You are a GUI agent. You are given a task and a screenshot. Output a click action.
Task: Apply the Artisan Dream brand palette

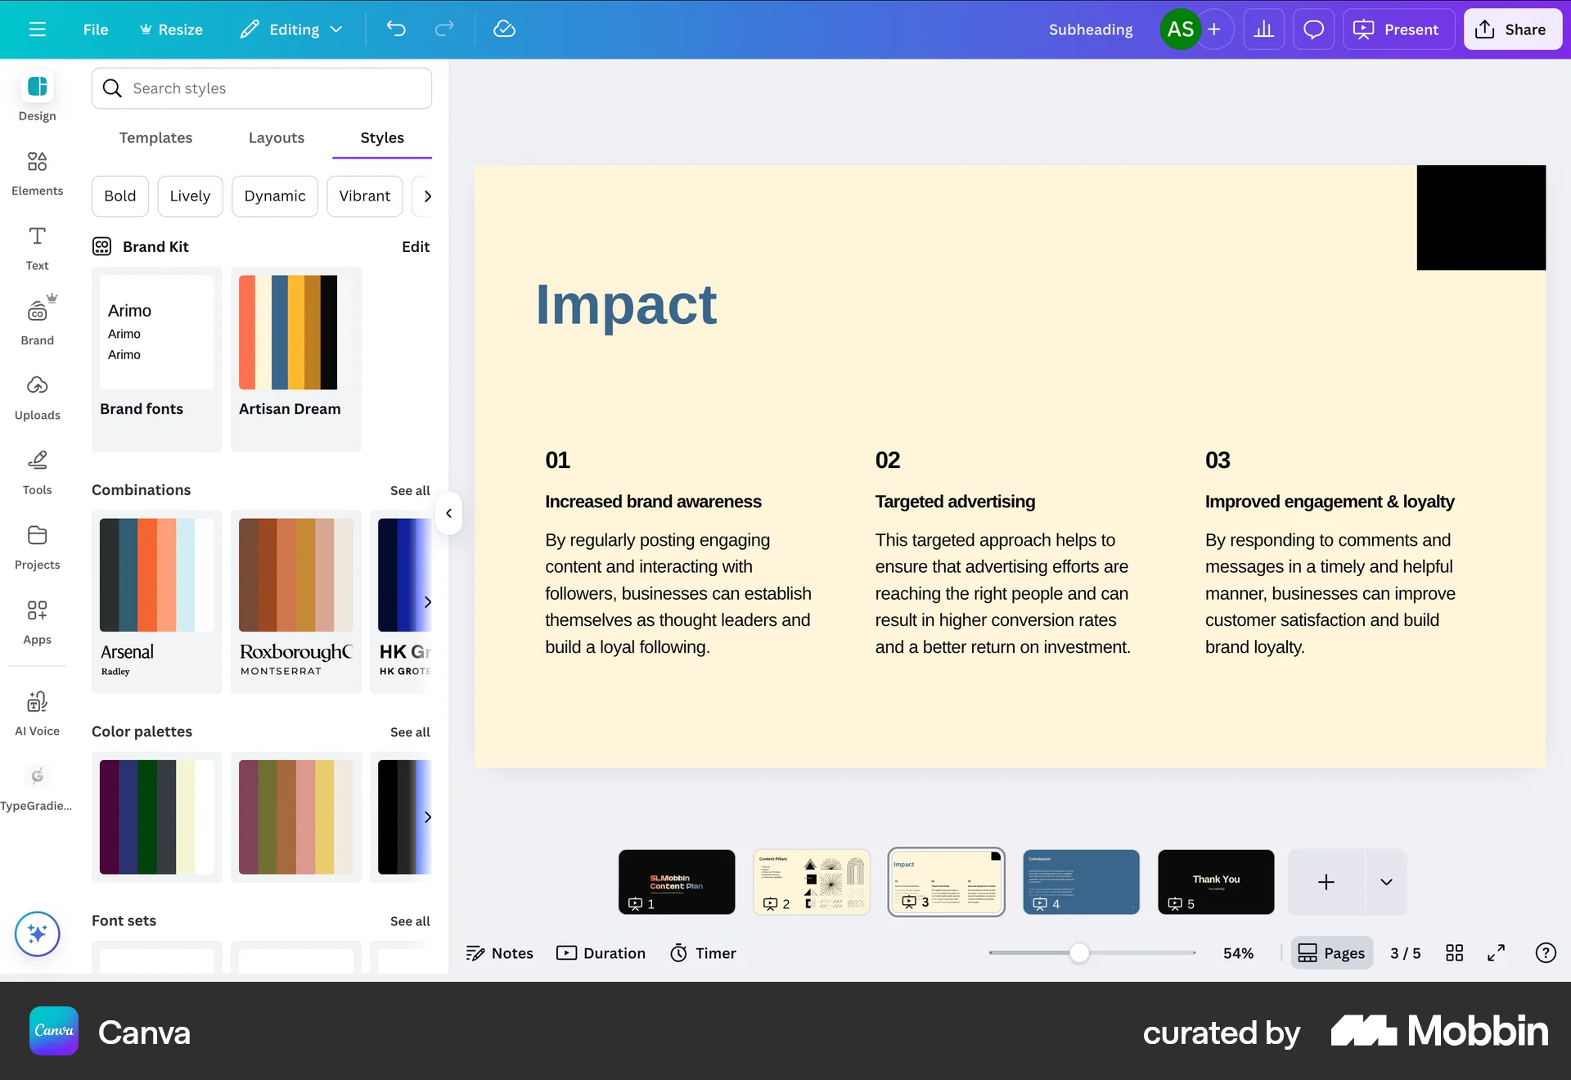[296, 358]
